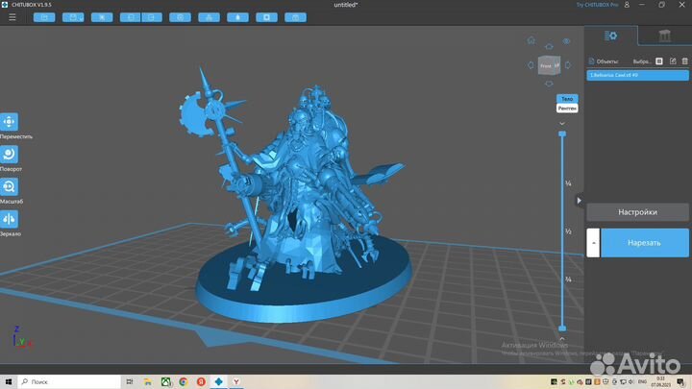The image size is (692, 389).
Task: Select the Зеркало mirror tool
Action: coord(10,219)
